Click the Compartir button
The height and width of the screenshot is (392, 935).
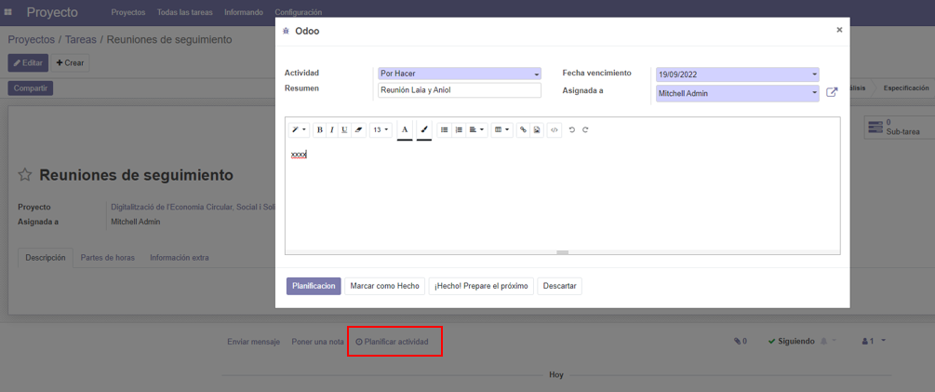(x=31, y=88)
